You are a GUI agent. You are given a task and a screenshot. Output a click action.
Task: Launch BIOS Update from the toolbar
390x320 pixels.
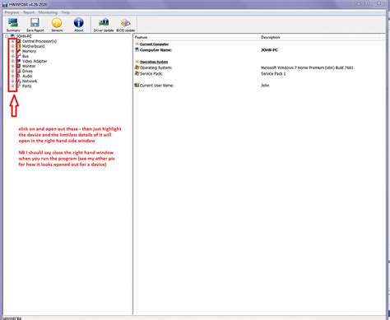[125, 25]
